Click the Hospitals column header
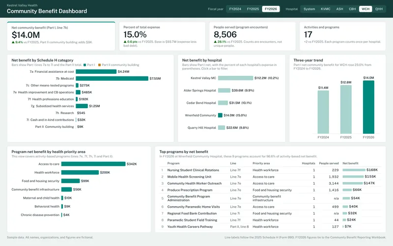 click(309, 163)
